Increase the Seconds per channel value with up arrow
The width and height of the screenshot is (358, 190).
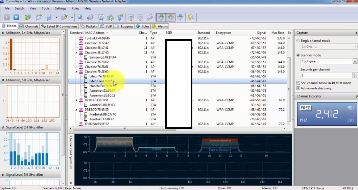[x=355, y=73]
